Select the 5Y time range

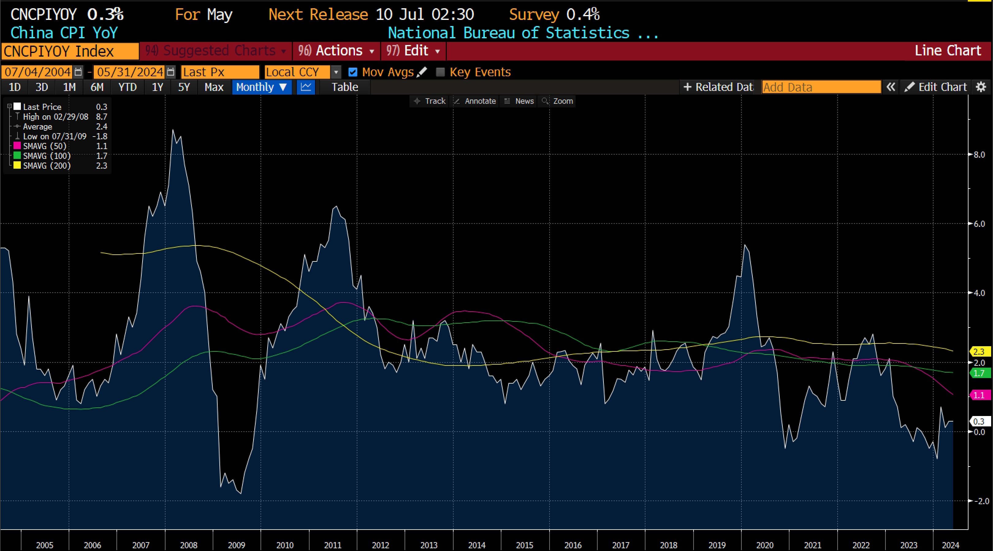[x=184, y=87]
